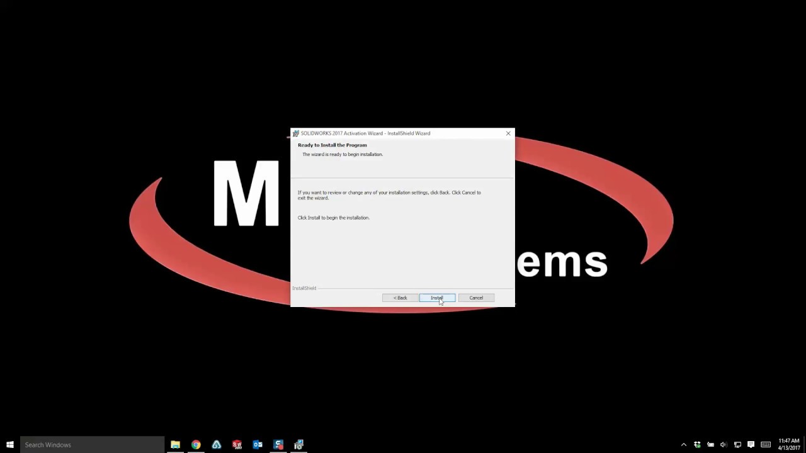Launch SOLIDWORKS 2017 from the taskbar
The height and width of the screenshot is (453, 806).
click(x=237, y=445)
